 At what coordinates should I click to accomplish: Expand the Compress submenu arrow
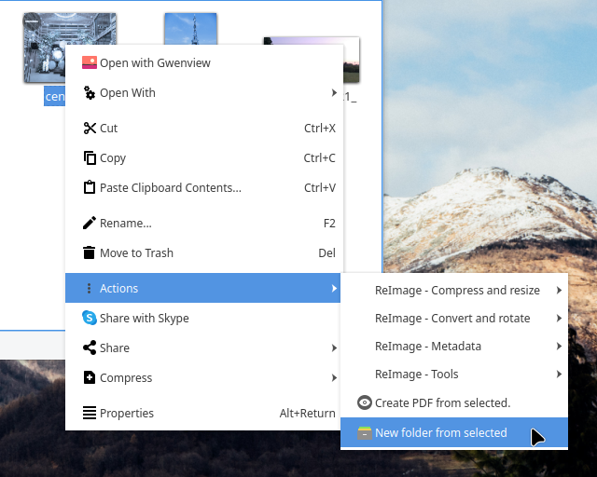pyautogui.click(x=334, y=377)
